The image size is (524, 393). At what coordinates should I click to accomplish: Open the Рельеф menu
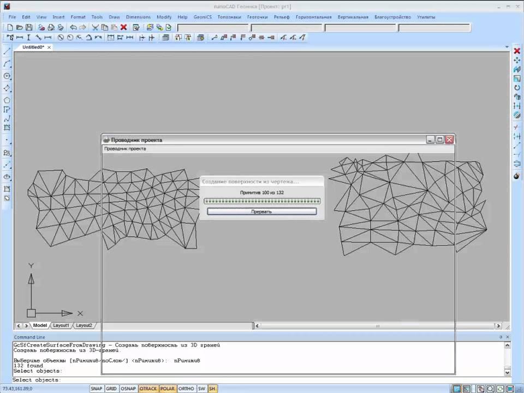click(282, 17)
